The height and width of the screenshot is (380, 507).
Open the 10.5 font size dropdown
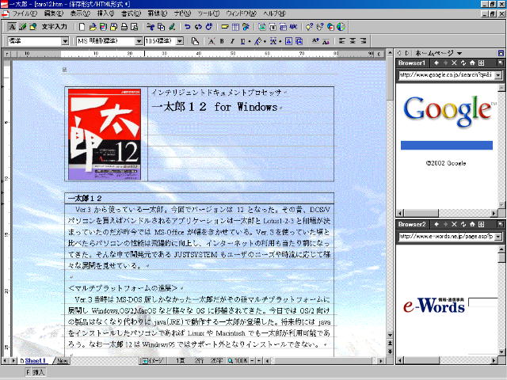(180, 41)
